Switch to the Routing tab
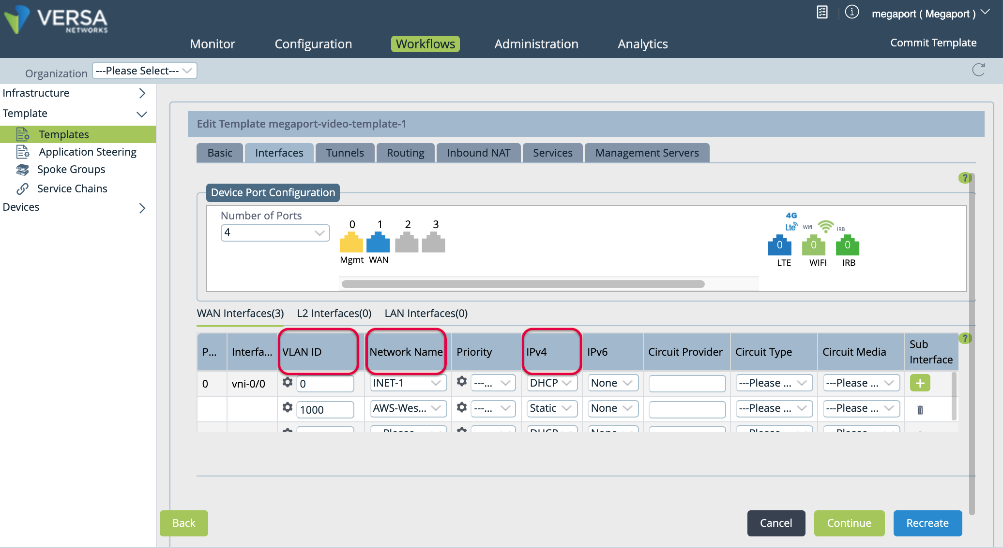Viewport: 1003px width, 548px height. tap(405, 153)
